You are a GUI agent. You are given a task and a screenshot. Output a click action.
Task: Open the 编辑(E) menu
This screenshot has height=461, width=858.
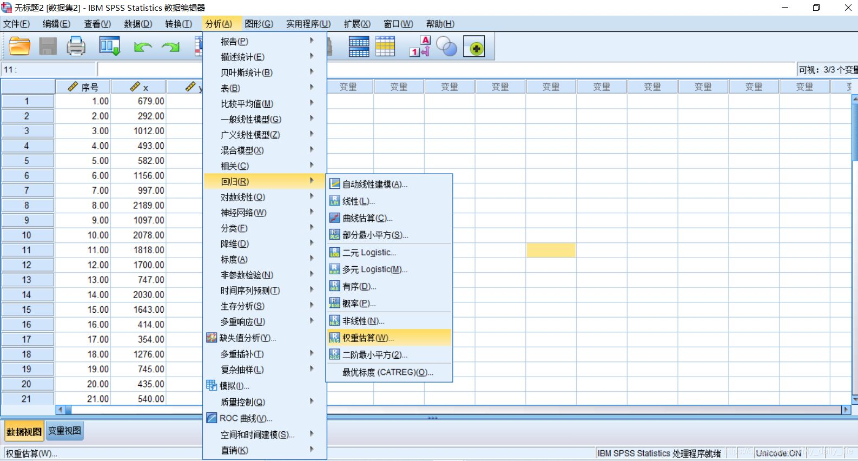(x=56, y=24)
